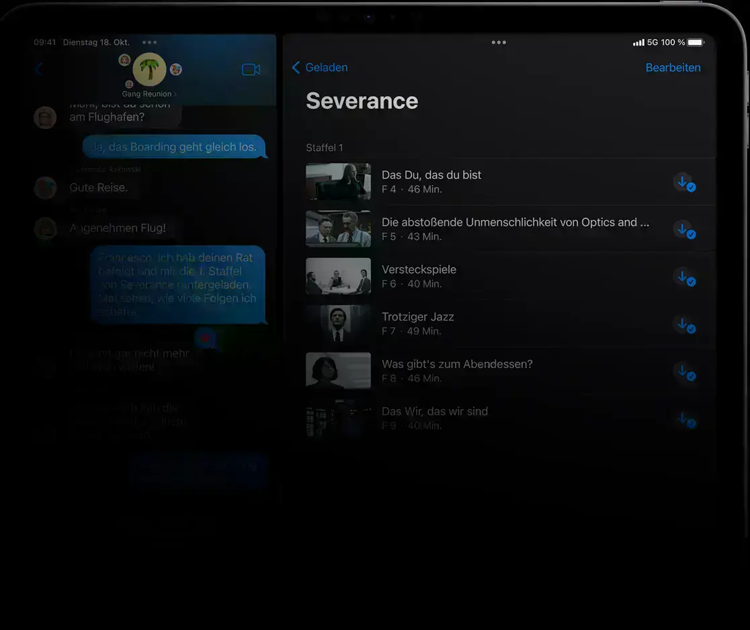Select episode Die abstoßende Unmenschlichkeit von Optics and ...

(515, 222)
